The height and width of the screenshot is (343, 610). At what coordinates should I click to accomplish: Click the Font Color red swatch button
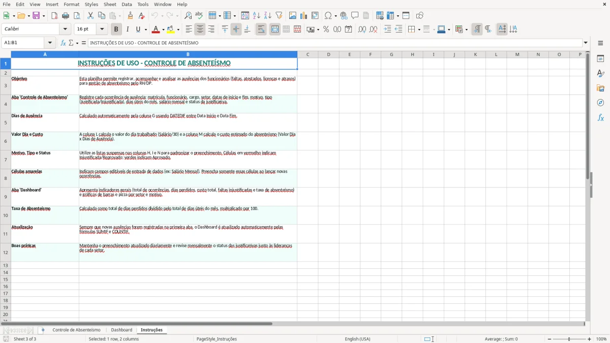pyautogui.click(x=156, y=29)
